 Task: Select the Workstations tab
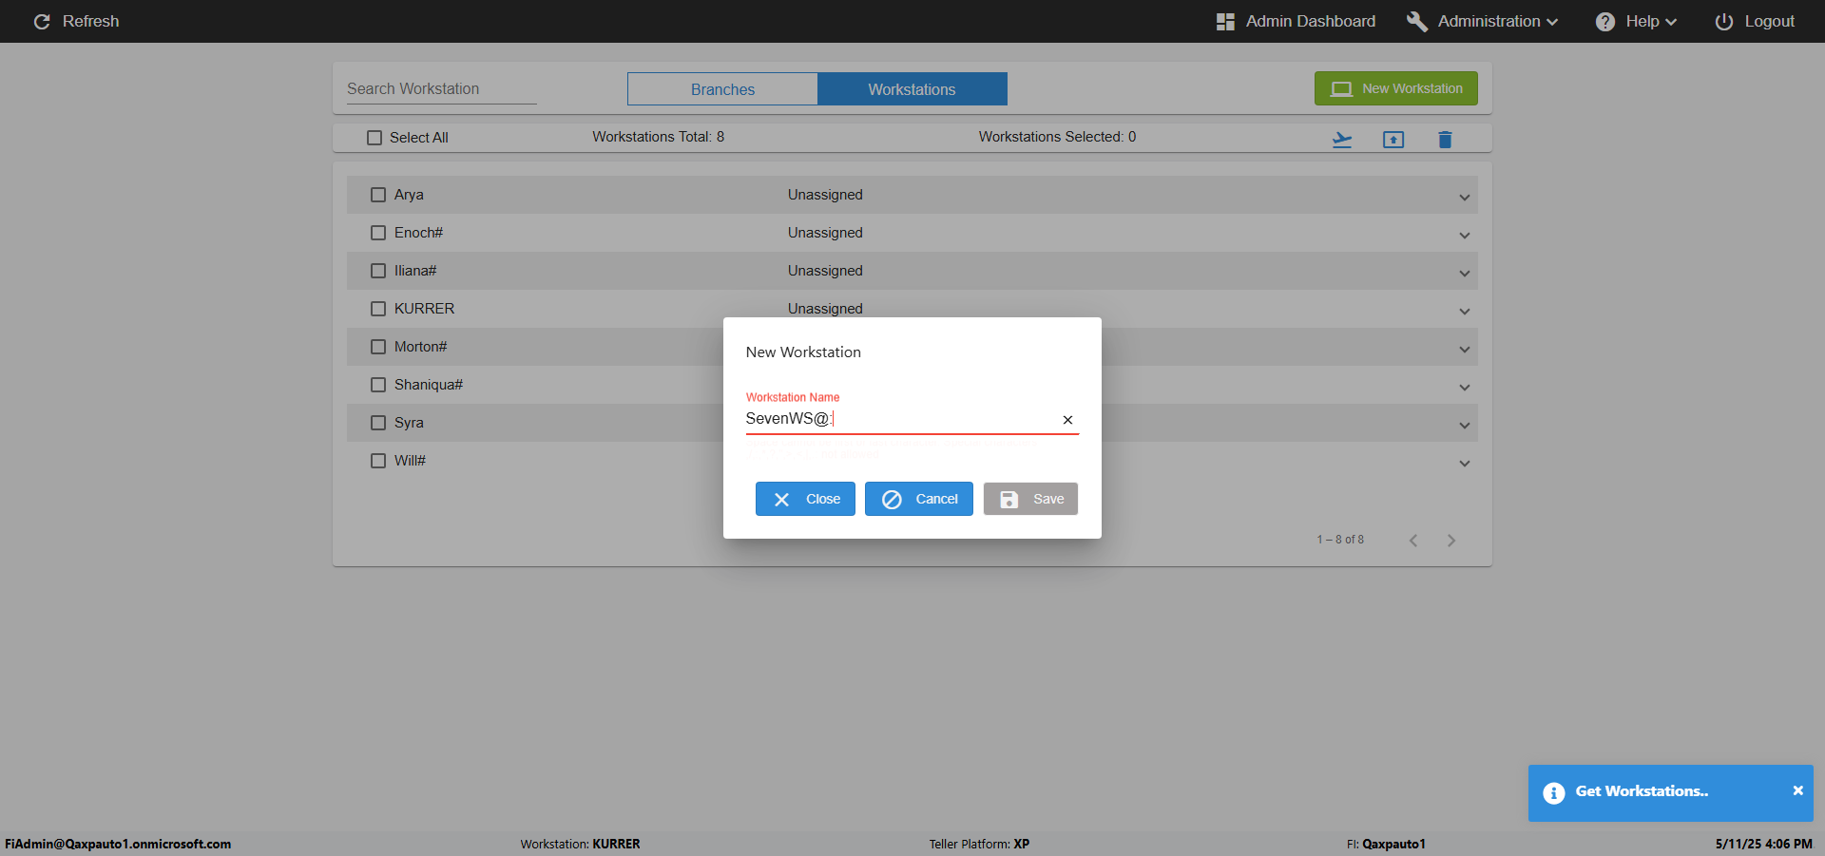click(912, 89)
